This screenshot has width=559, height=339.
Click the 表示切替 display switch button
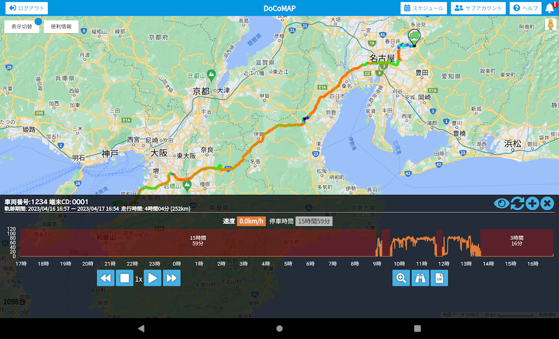(22, 27)
